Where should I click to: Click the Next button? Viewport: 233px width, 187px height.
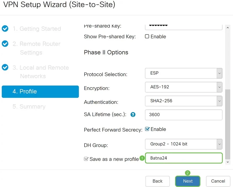pos(188,181)
